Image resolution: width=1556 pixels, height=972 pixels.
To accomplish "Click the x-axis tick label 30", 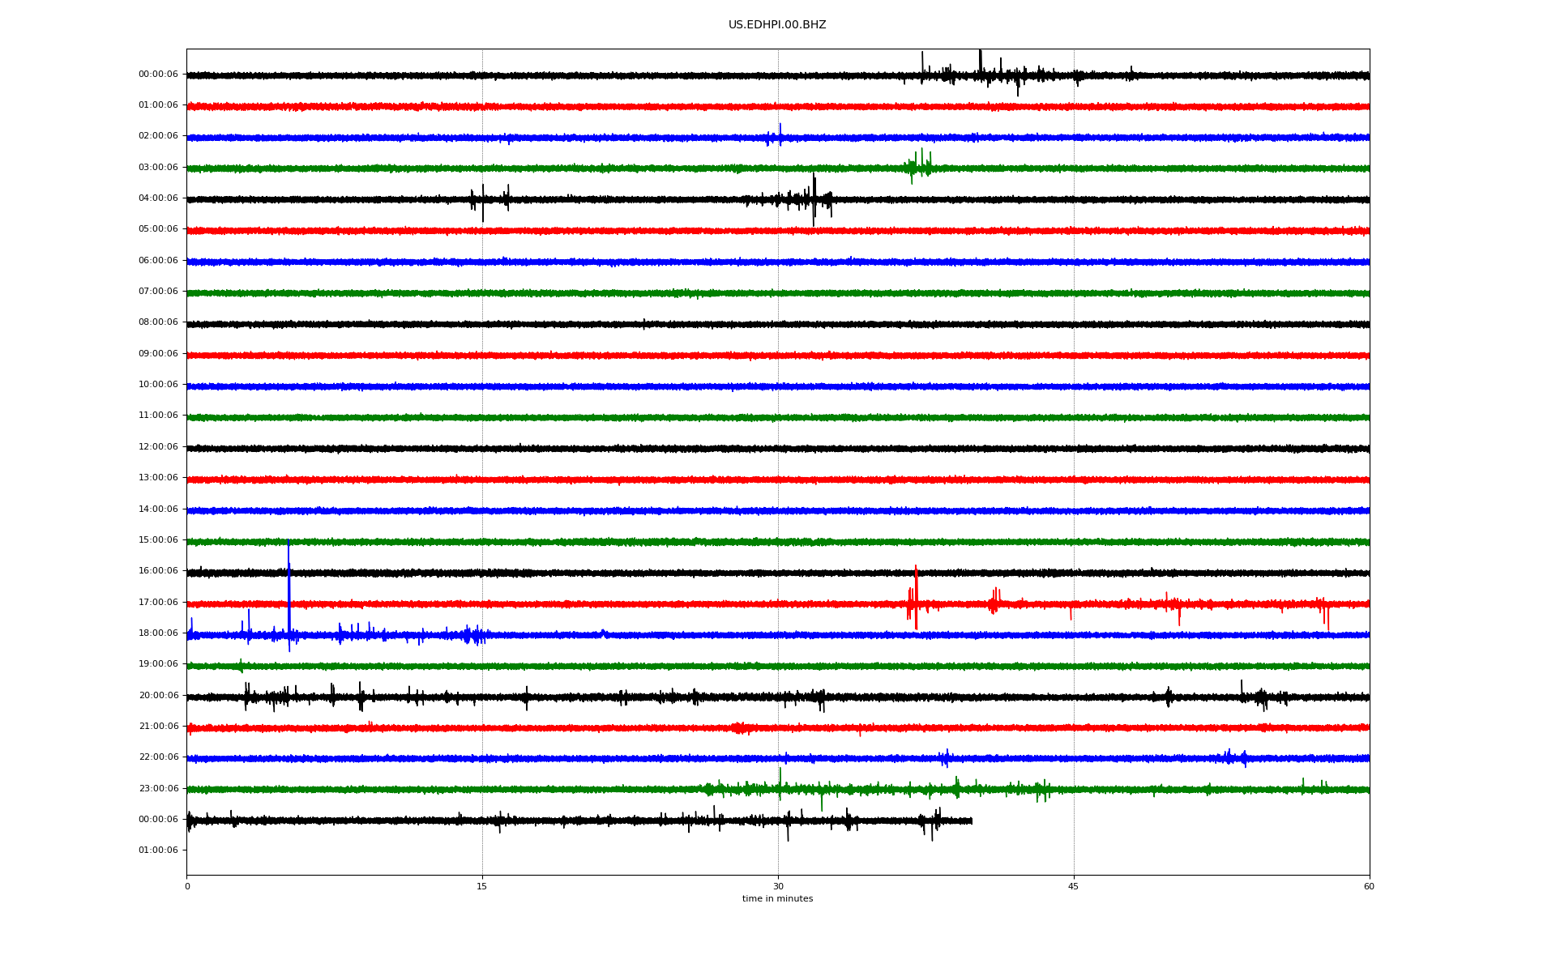I will click(x=778, y=886).
